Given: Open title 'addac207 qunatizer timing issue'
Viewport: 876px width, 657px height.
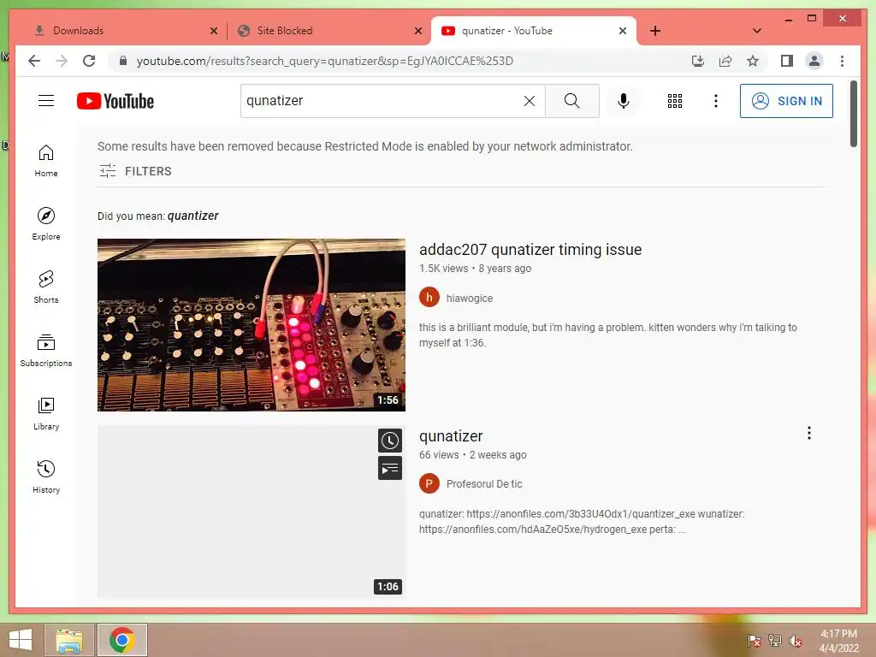Looking at the screenshot, I should tap(530, 249).
